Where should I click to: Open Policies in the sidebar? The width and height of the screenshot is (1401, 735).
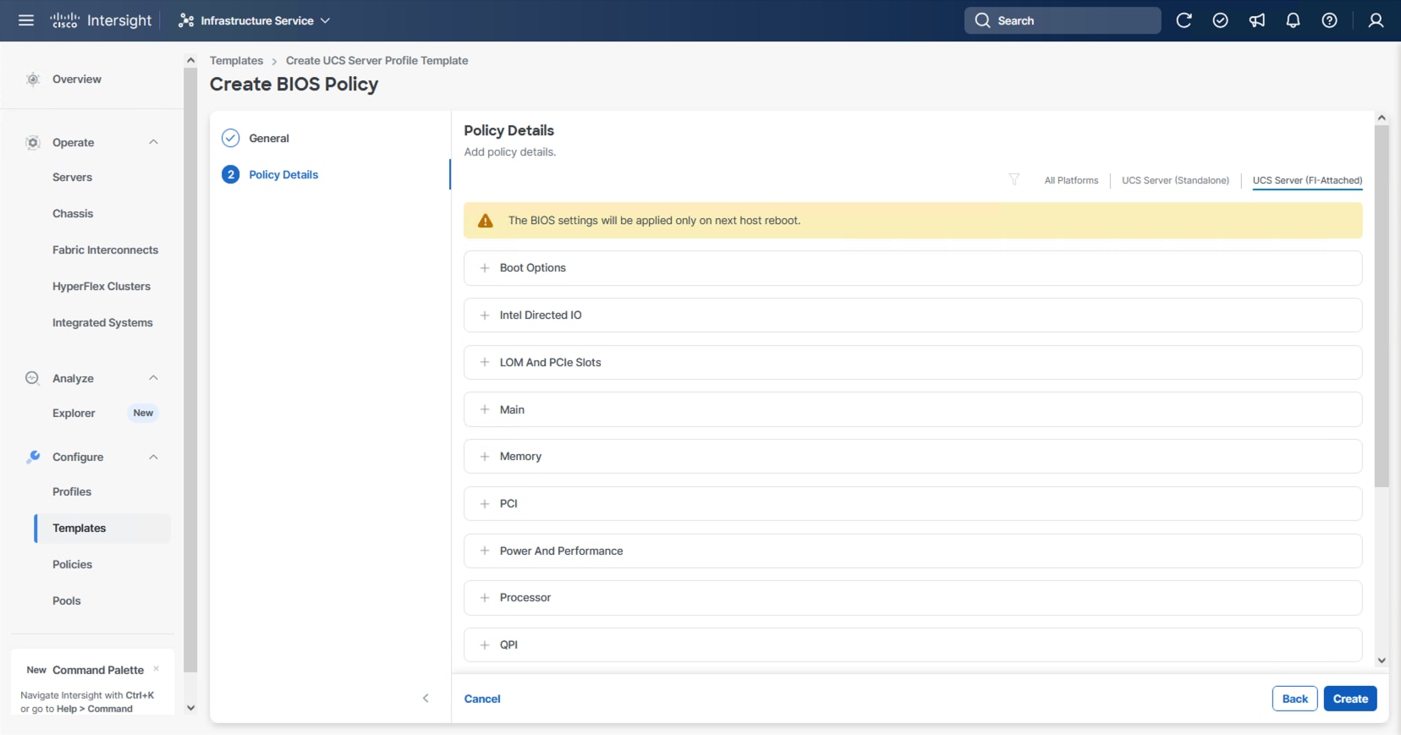click(73, 564)
